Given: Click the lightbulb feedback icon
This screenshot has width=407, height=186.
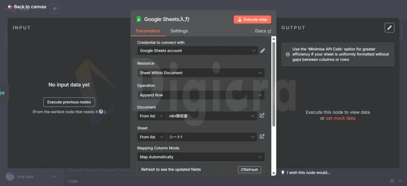Looking at the screenshot, I should [283, 172].
